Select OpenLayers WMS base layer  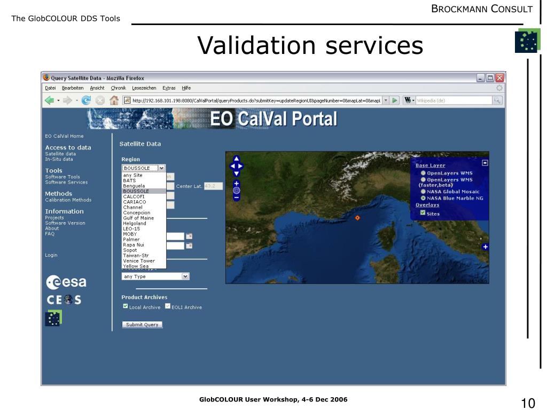(423, 173)
